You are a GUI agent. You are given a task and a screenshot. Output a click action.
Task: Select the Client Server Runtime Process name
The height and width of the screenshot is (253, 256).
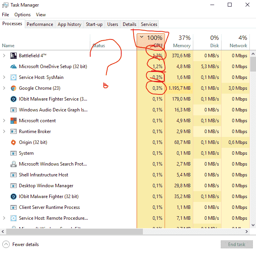coord(49,207)
